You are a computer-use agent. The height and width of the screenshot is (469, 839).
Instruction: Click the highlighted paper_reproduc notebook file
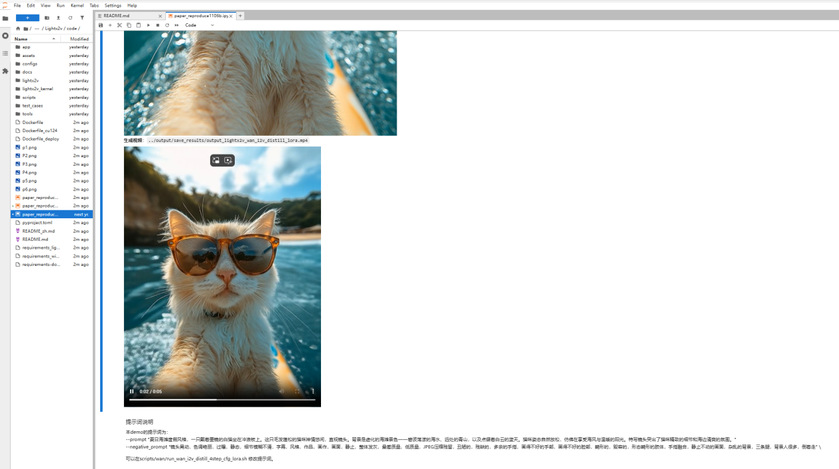[52, 214]
